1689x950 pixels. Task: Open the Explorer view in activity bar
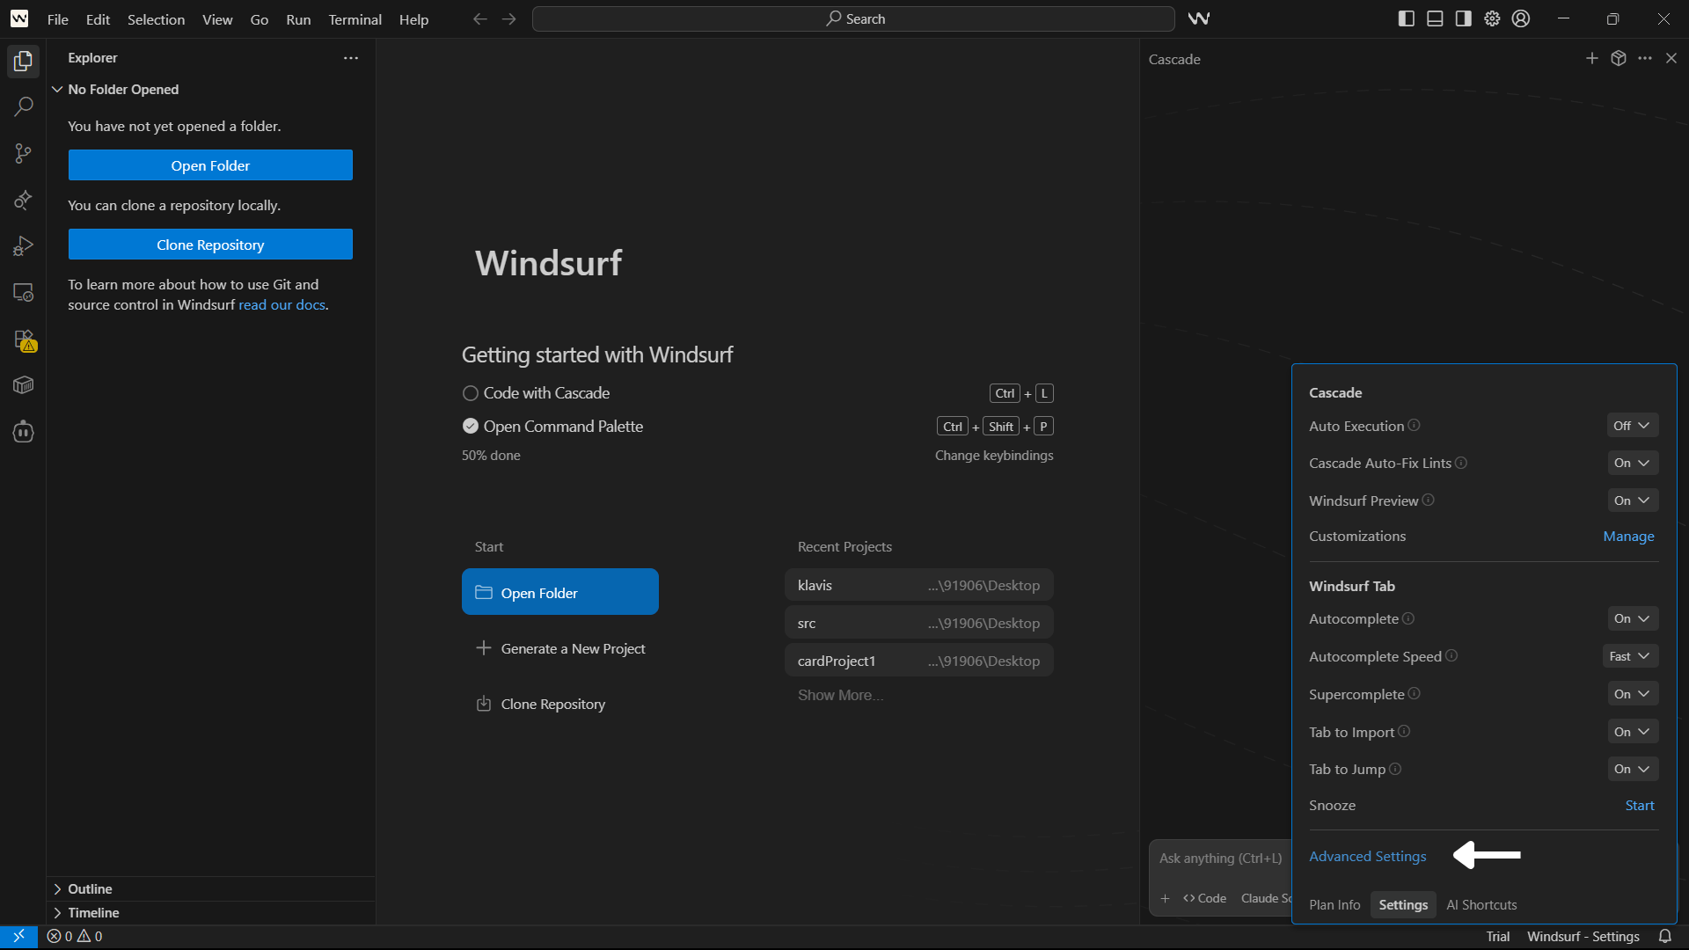(x=23, y=61)
